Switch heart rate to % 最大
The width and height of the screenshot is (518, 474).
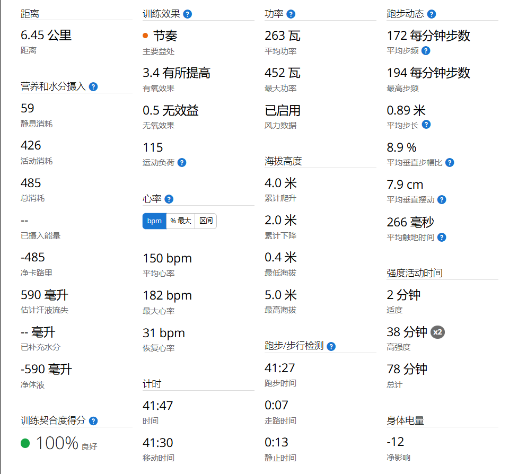(x=180, y=221)
